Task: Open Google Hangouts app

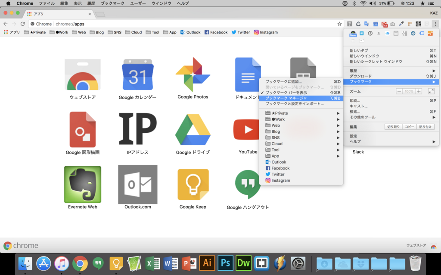Action: 248,184
